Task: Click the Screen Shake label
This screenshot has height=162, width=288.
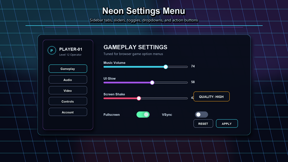Action: pyautogui.click(x=114, y=94)
